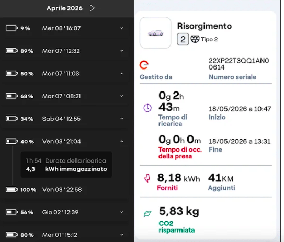Click the Gestito da label
This screenshot has width=284, height=242.
(x=156, y=77)
